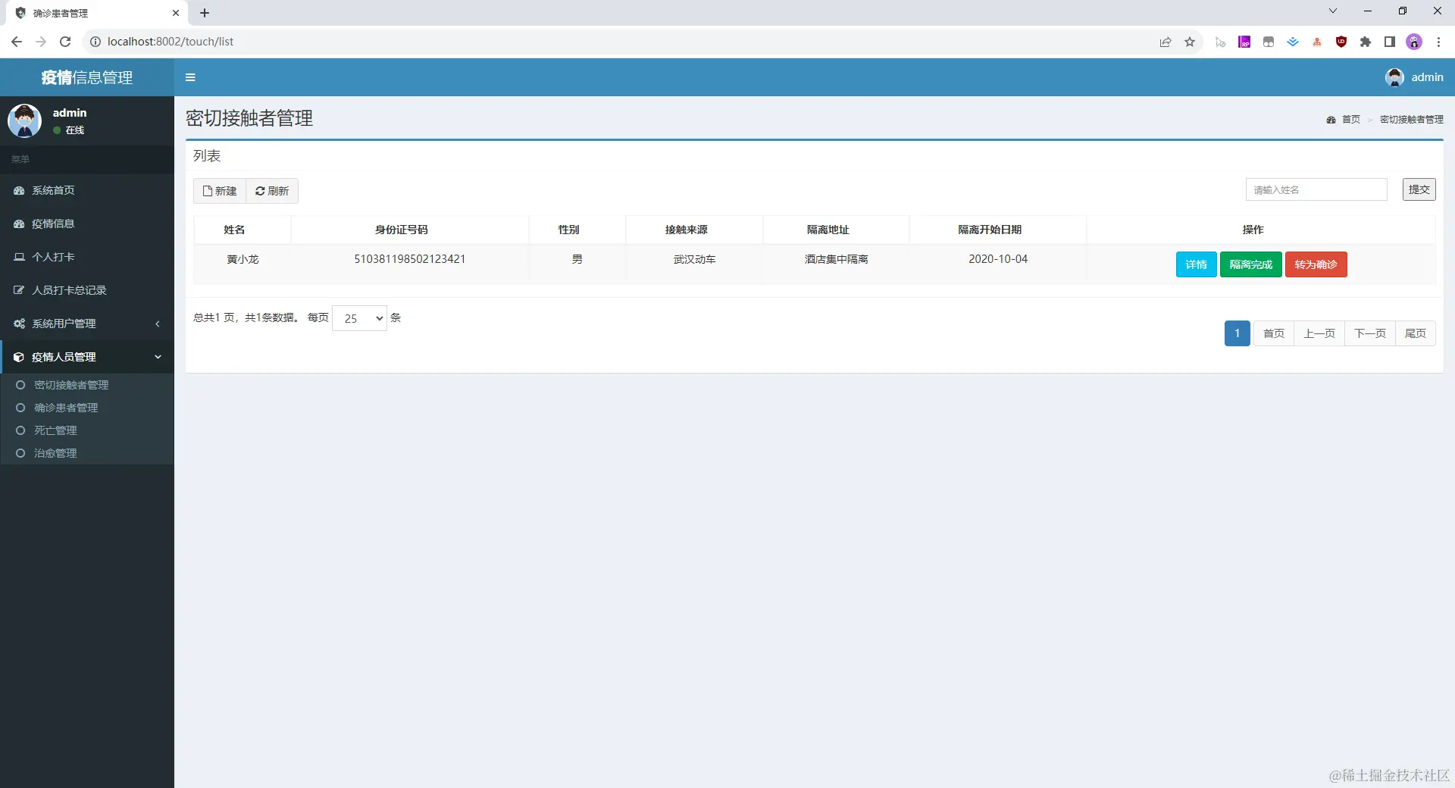This screenshot has height=788, width=1455.
Task: View 详情 for 黄小龙
Action: click(x=1196, y=264)
